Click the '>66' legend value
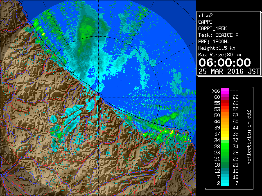 tap(216, 91)
